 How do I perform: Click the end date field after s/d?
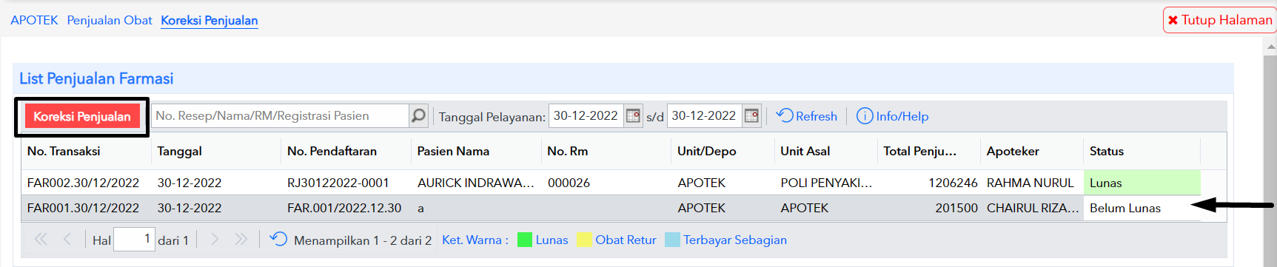pyautogui.click(x=704, y=116)
